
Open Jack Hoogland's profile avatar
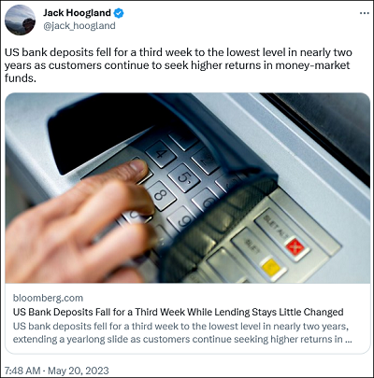20,20
